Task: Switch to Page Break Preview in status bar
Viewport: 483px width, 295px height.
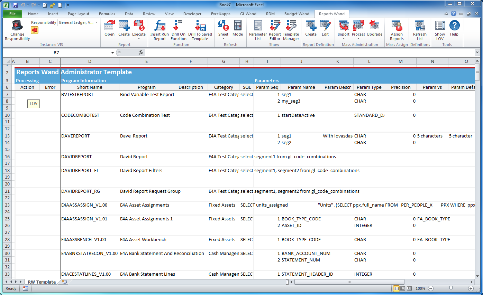Action: [x=409, y=288]
